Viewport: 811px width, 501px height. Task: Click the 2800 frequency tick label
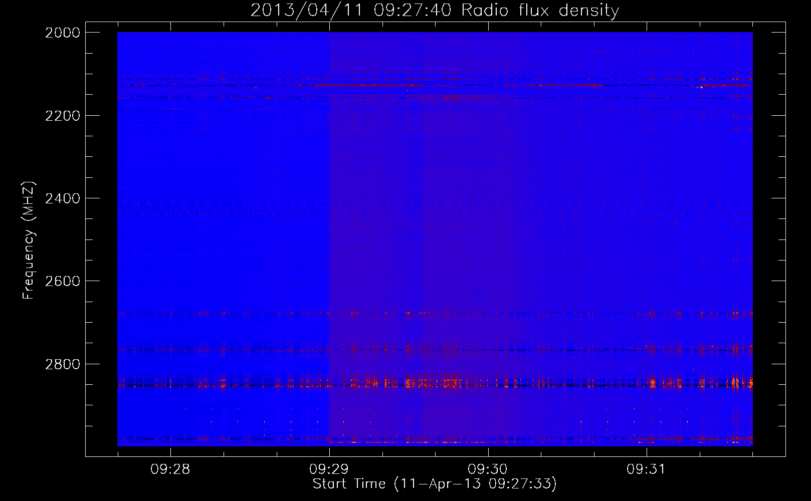tap(63, 364)
